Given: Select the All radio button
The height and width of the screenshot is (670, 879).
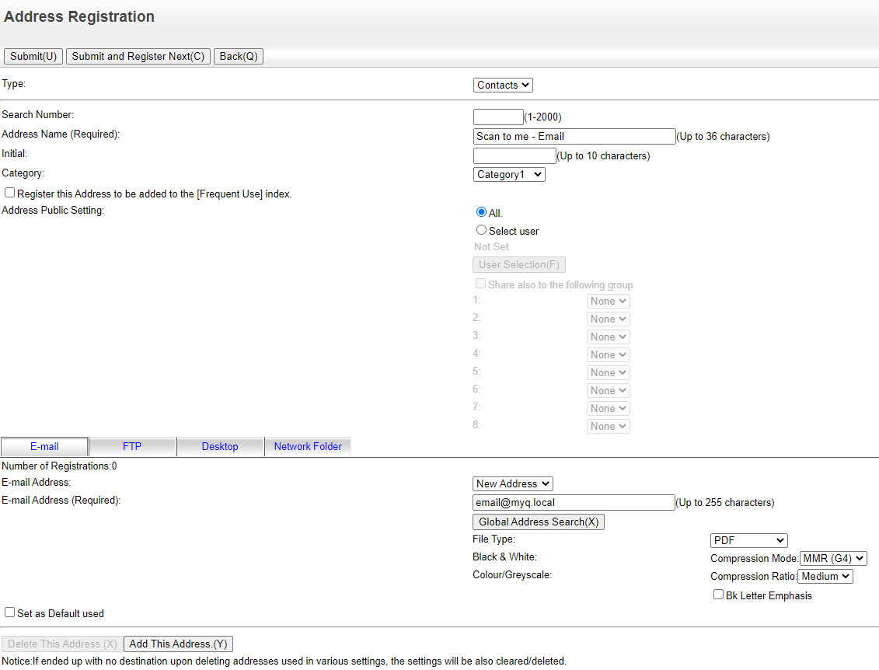Looking at the screenshot, I should pyautogui.click(x=481, y=211).
